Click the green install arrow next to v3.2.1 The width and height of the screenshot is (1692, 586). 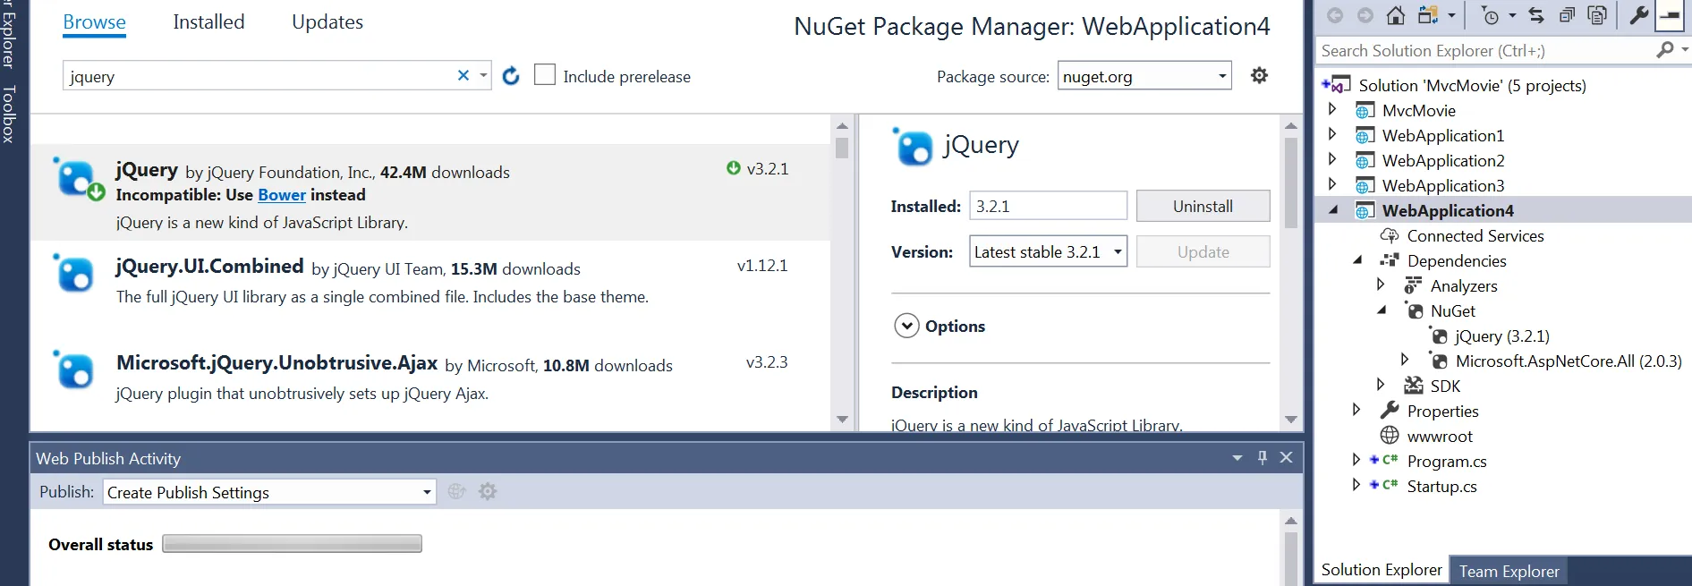coord(734,168)
